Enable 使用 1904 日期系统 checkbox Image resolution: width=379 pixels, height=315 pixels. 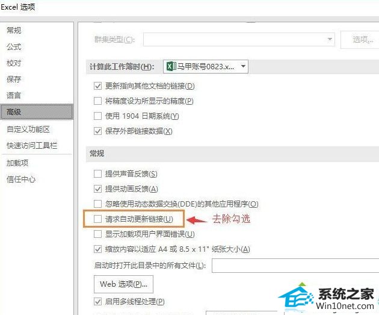pos(97,116)
